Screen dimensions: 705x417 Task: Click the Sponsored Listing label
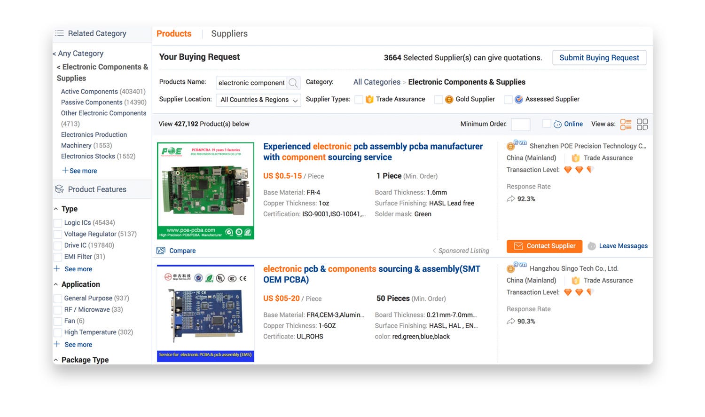pyautogui.click(x=461, y=251)
